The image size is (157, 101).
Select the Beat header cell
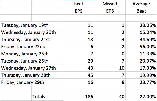[x=79, y=4]
